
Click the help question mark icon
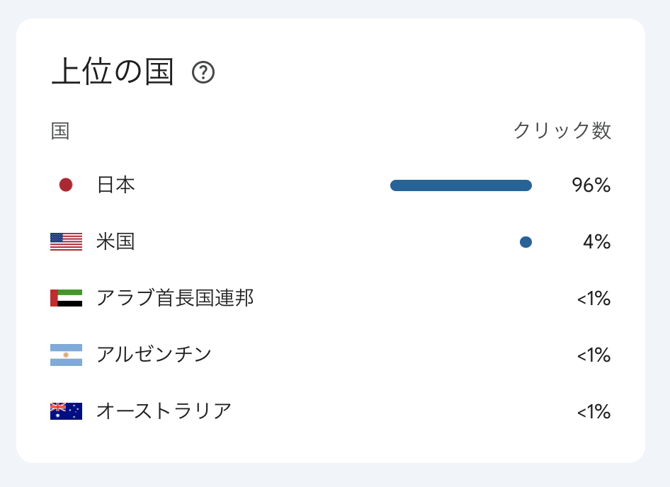tap(203, 72)
